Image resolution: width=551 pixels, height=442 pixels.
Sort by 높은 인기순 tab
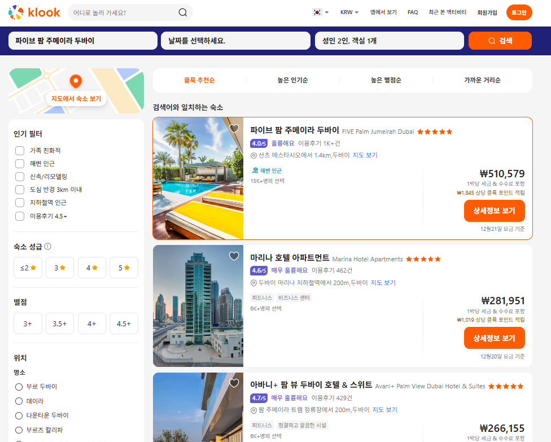pos(292,80)
